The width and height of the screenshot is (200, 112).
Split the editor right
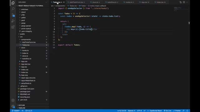coord(184,2)
